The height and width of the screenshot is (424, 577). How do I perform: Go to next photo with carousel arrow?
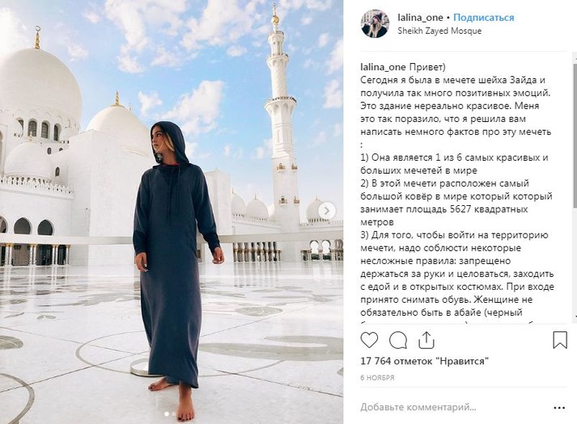(x=327, y=211)
